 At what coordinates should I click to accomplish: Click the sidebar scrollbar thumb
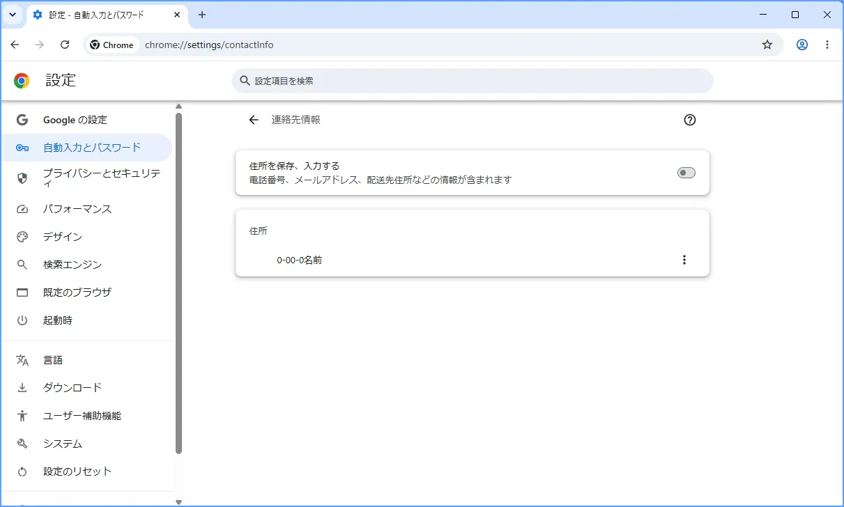point(178,283)
